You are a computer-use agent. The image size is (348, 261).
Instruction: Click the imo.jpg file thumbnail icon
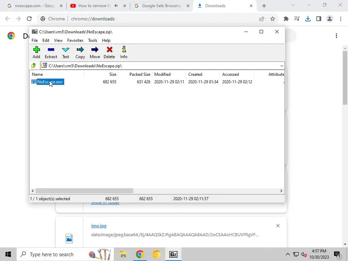(x=69, y=239)
